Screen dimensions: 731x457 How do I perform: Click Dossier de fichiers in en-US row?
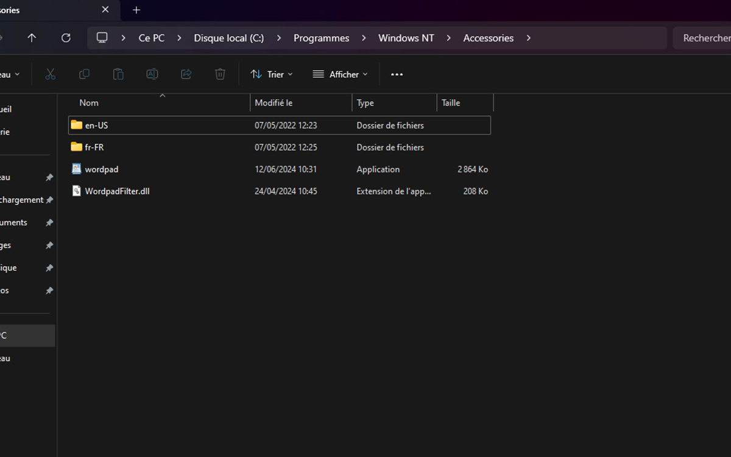pyautogui.click(x=390, y=125)
